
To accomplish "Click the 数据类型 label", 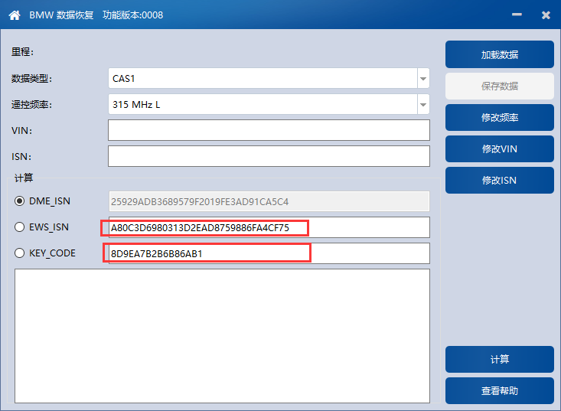I will (x=31, y=78).
